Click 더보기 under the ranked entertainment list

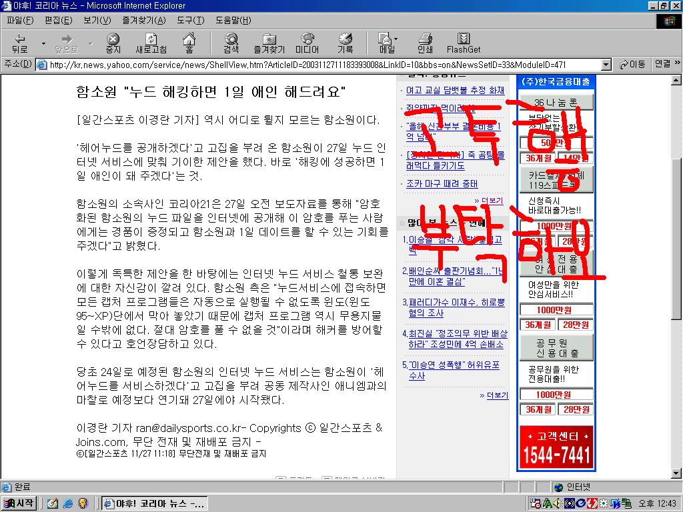pos(498,395)
